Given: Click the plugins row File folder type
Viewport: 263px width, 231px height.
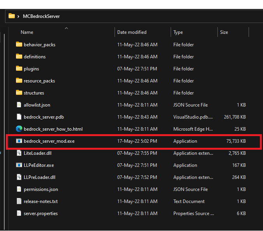Looking at the screenshot, I should coord(184,69).
